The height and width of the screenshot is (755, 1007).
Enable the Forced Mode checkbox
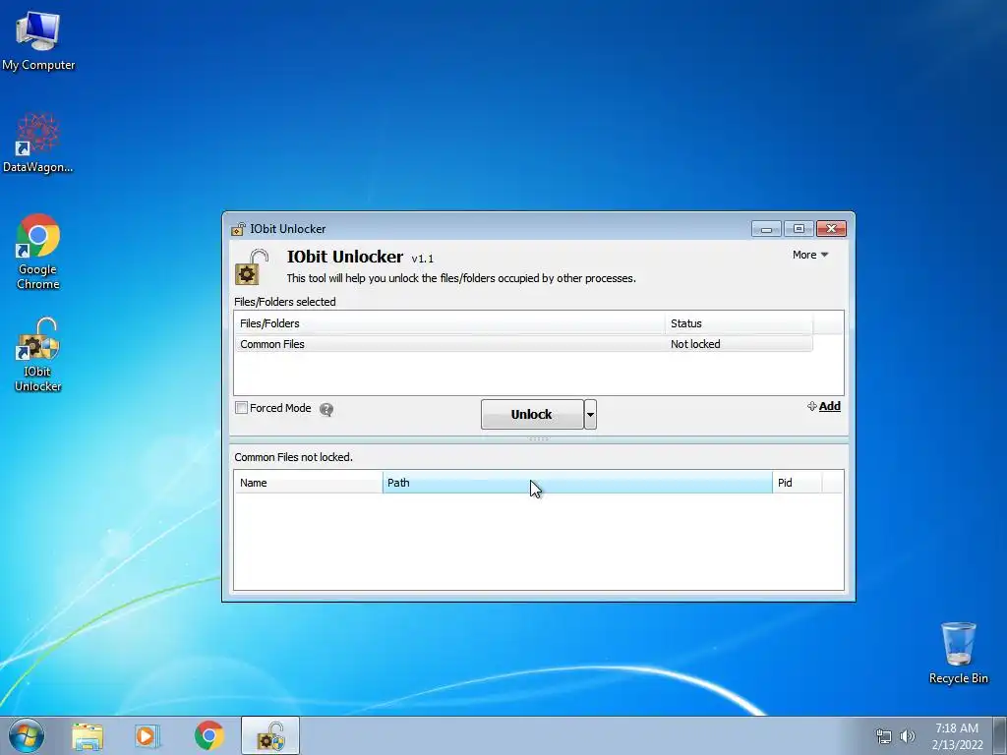[242, 408]
